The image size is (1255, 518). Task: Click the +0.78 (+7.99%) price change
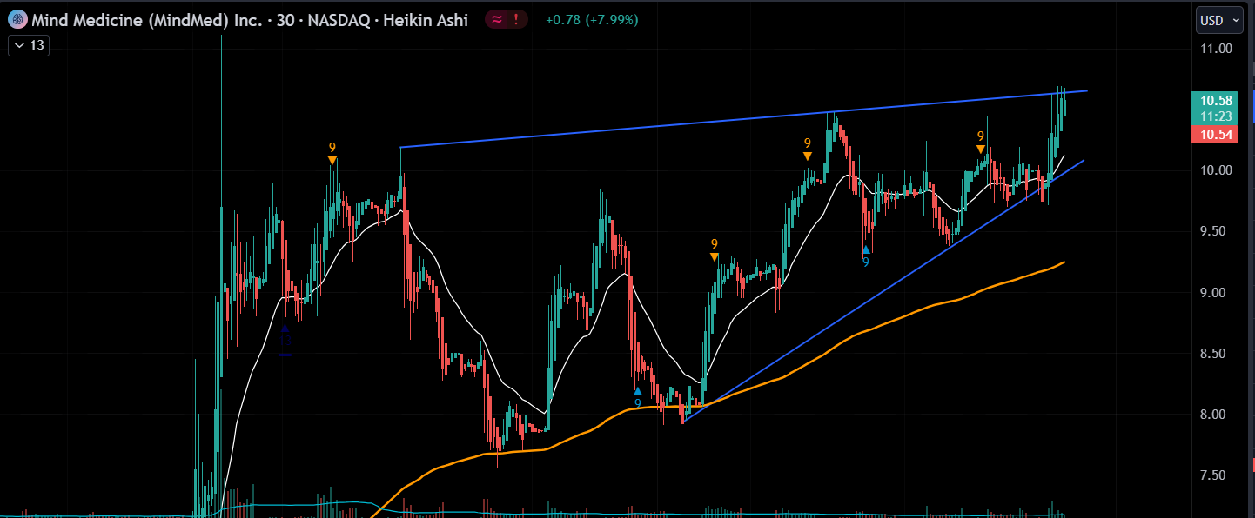coord(592,19)
